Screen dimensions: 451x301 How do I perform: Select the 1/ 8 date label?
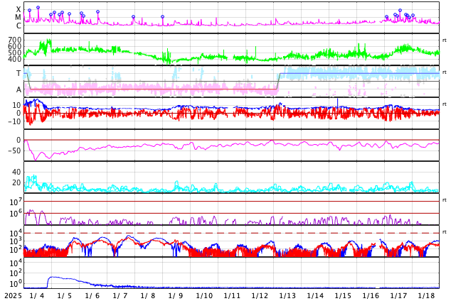[x=148, y=295]
